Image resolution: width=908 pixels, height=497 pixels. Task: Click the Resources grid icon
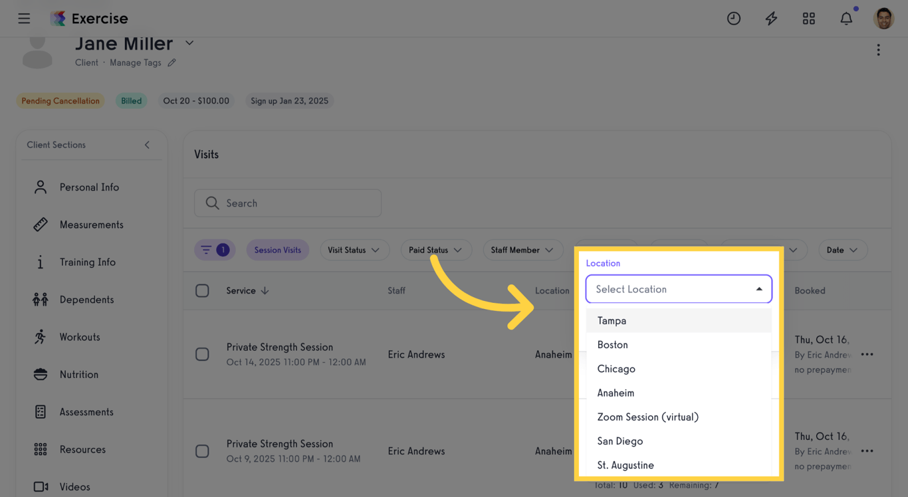tap(41, 450)
